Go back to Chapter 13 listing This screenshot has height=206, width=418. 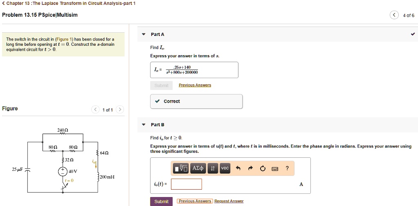point(69,3)
